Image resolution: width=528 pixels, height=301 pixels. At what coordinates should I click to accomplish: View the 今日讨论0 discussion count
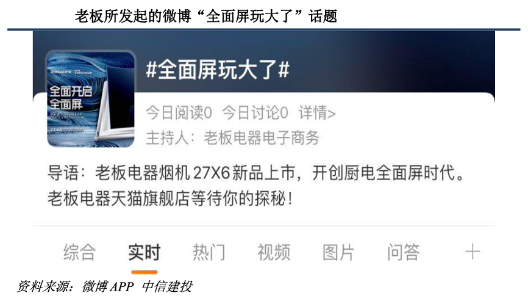(255, 113)
